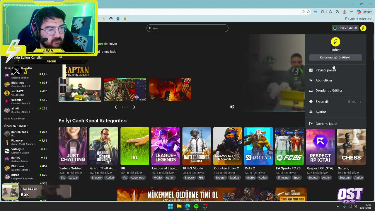Image resolution: width=375 pixels, height=211 pixels.
Task: Click the X (Twitter) logo overlay icon
Action: point(17,71)
